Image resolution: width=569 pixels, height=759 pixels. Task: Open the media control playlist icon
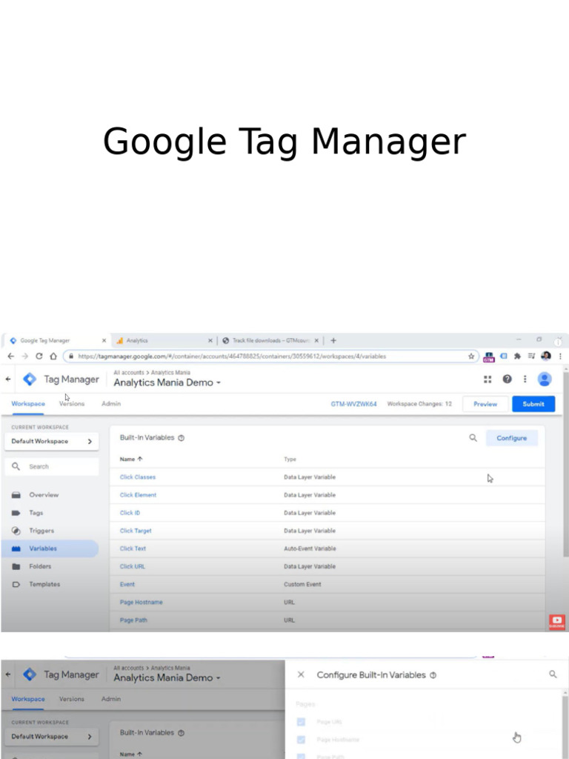pyautogui.click(x=531, y=356)
